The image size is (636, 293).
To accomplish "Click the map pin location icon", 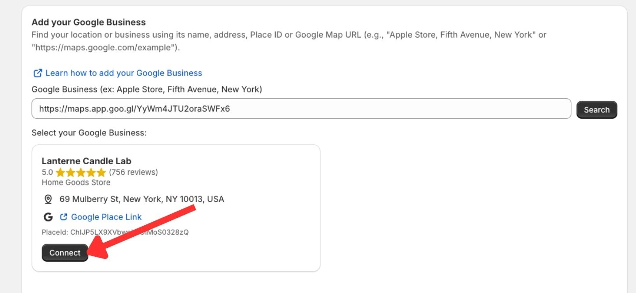I will [48, 199].
